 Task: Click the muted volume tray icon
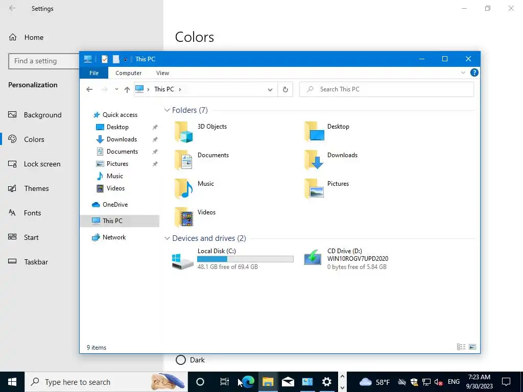pos(438,382)
